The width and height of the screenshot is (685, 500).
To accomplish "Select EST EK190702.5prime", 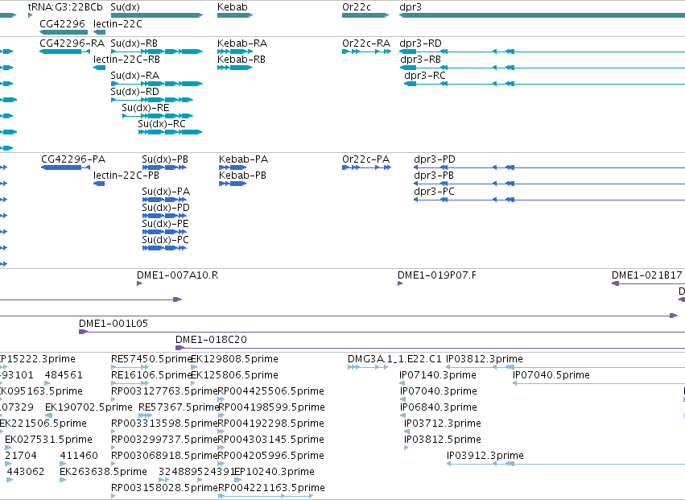I will (x=89, y=407).
